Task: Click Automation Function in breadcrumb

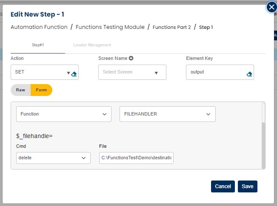Action: [x=39, y=27]
